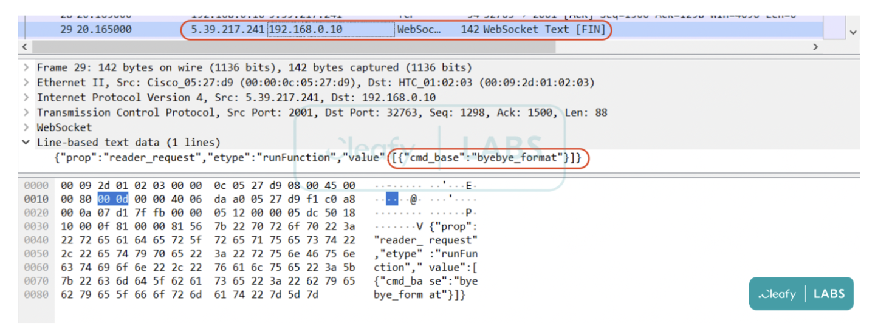Screen dimensions: 875x326
Task: Expand the WebSocket protocol node
Action: tap(26, 127)
